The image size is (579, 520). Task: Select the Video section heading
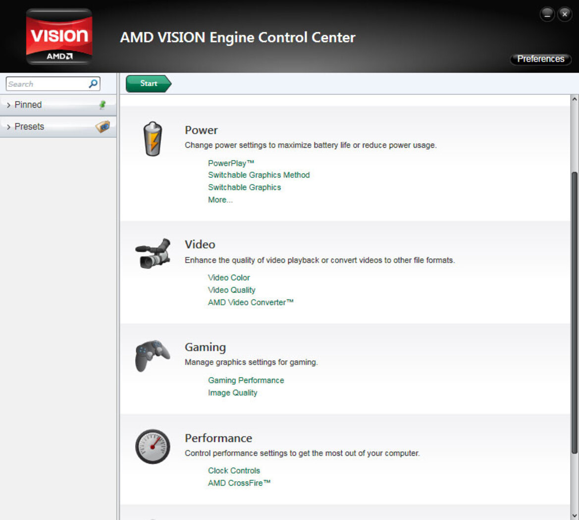(200, 244)
